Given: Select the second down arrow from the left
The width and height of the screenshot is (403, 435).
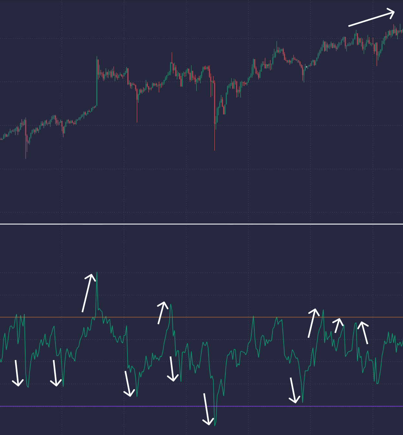Looking at the screenshot, I should 55,373.
